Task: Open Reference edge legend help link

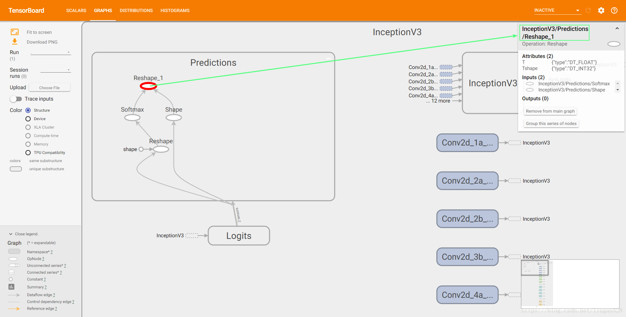Action: [56, 309]
